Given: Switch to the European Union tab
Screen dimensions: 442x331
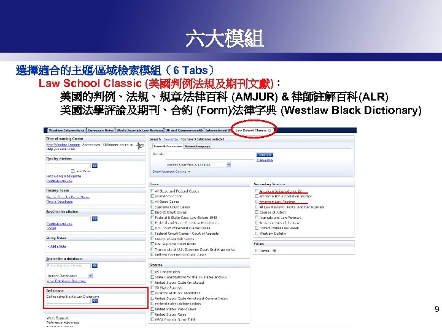Looking at the screenshot, I should [101, 131].
